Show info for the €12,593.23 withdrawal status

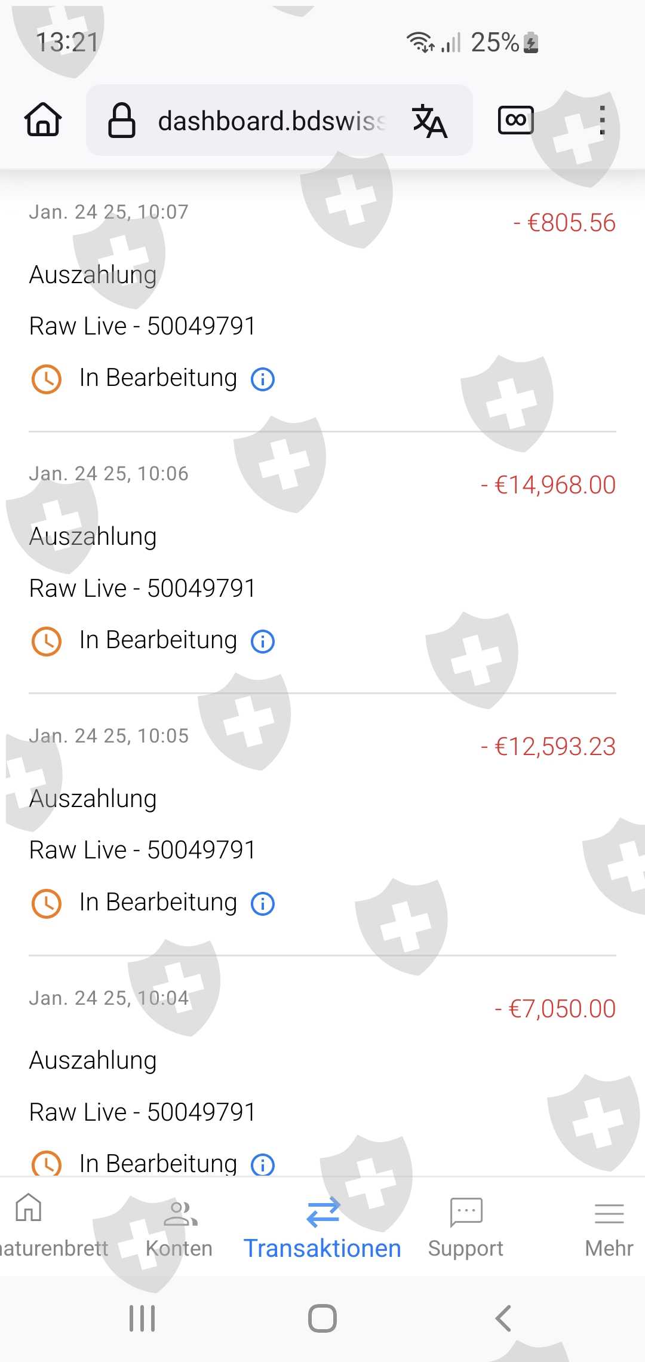pos(263,903)
